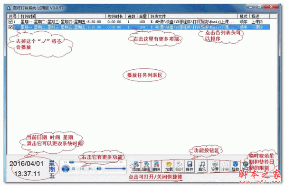Sort by the 按铃时长 column header

point(115,16)
